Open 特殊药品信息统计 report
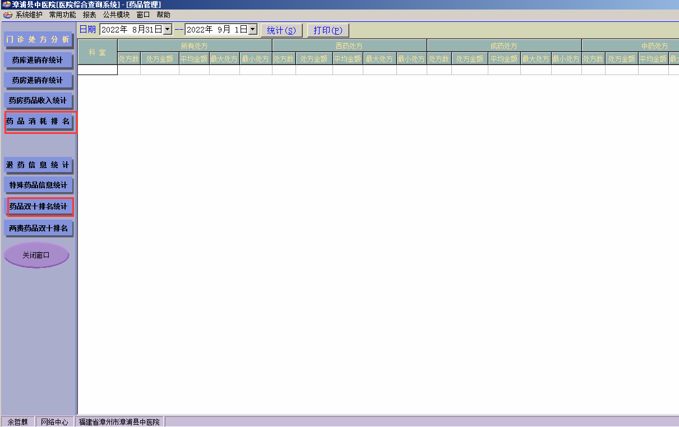Image resolution: width=679 pixels, height=427 pixels. pyautogui.click(x=38, y=185)
